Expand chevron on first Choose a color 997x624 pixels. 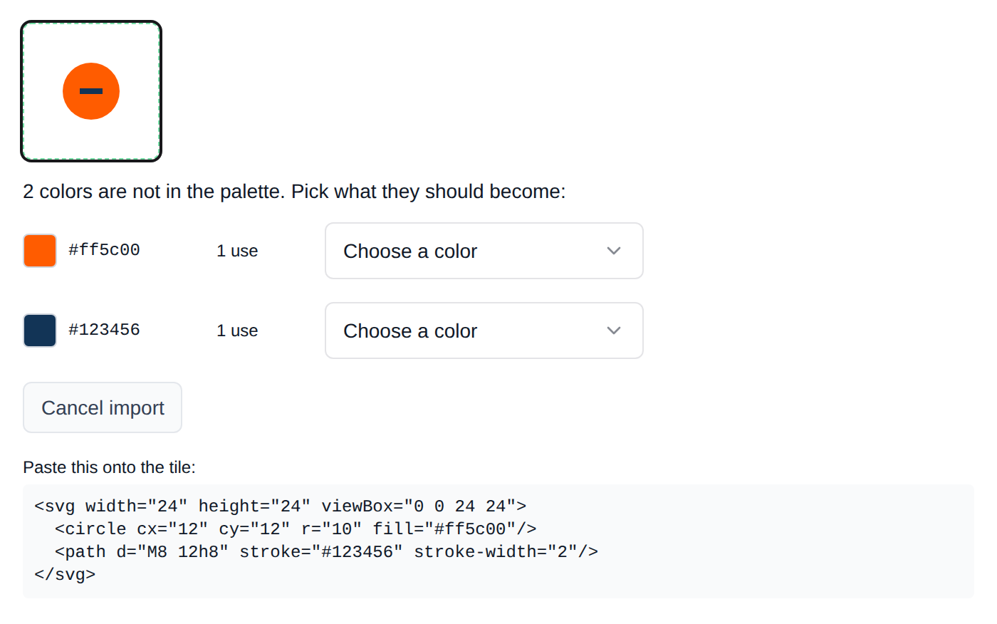(x=614, y=251)
